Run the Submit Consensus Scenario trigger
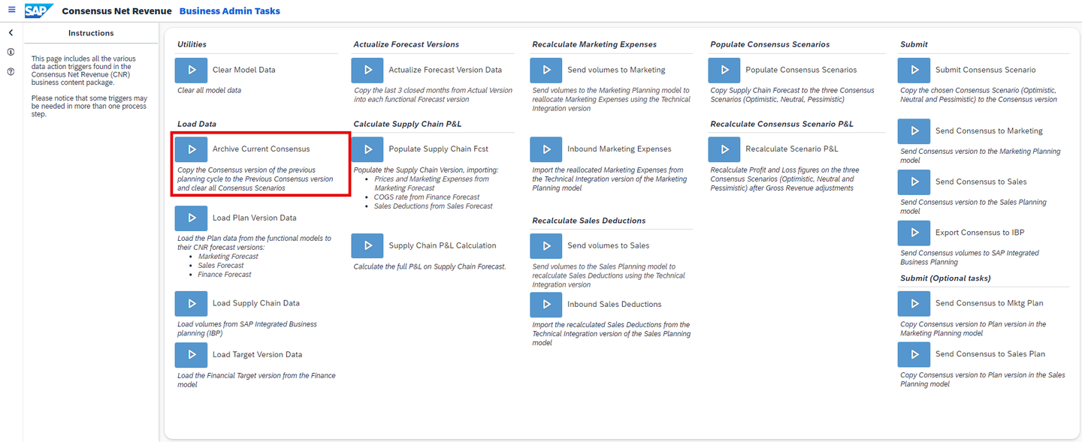 914,70
